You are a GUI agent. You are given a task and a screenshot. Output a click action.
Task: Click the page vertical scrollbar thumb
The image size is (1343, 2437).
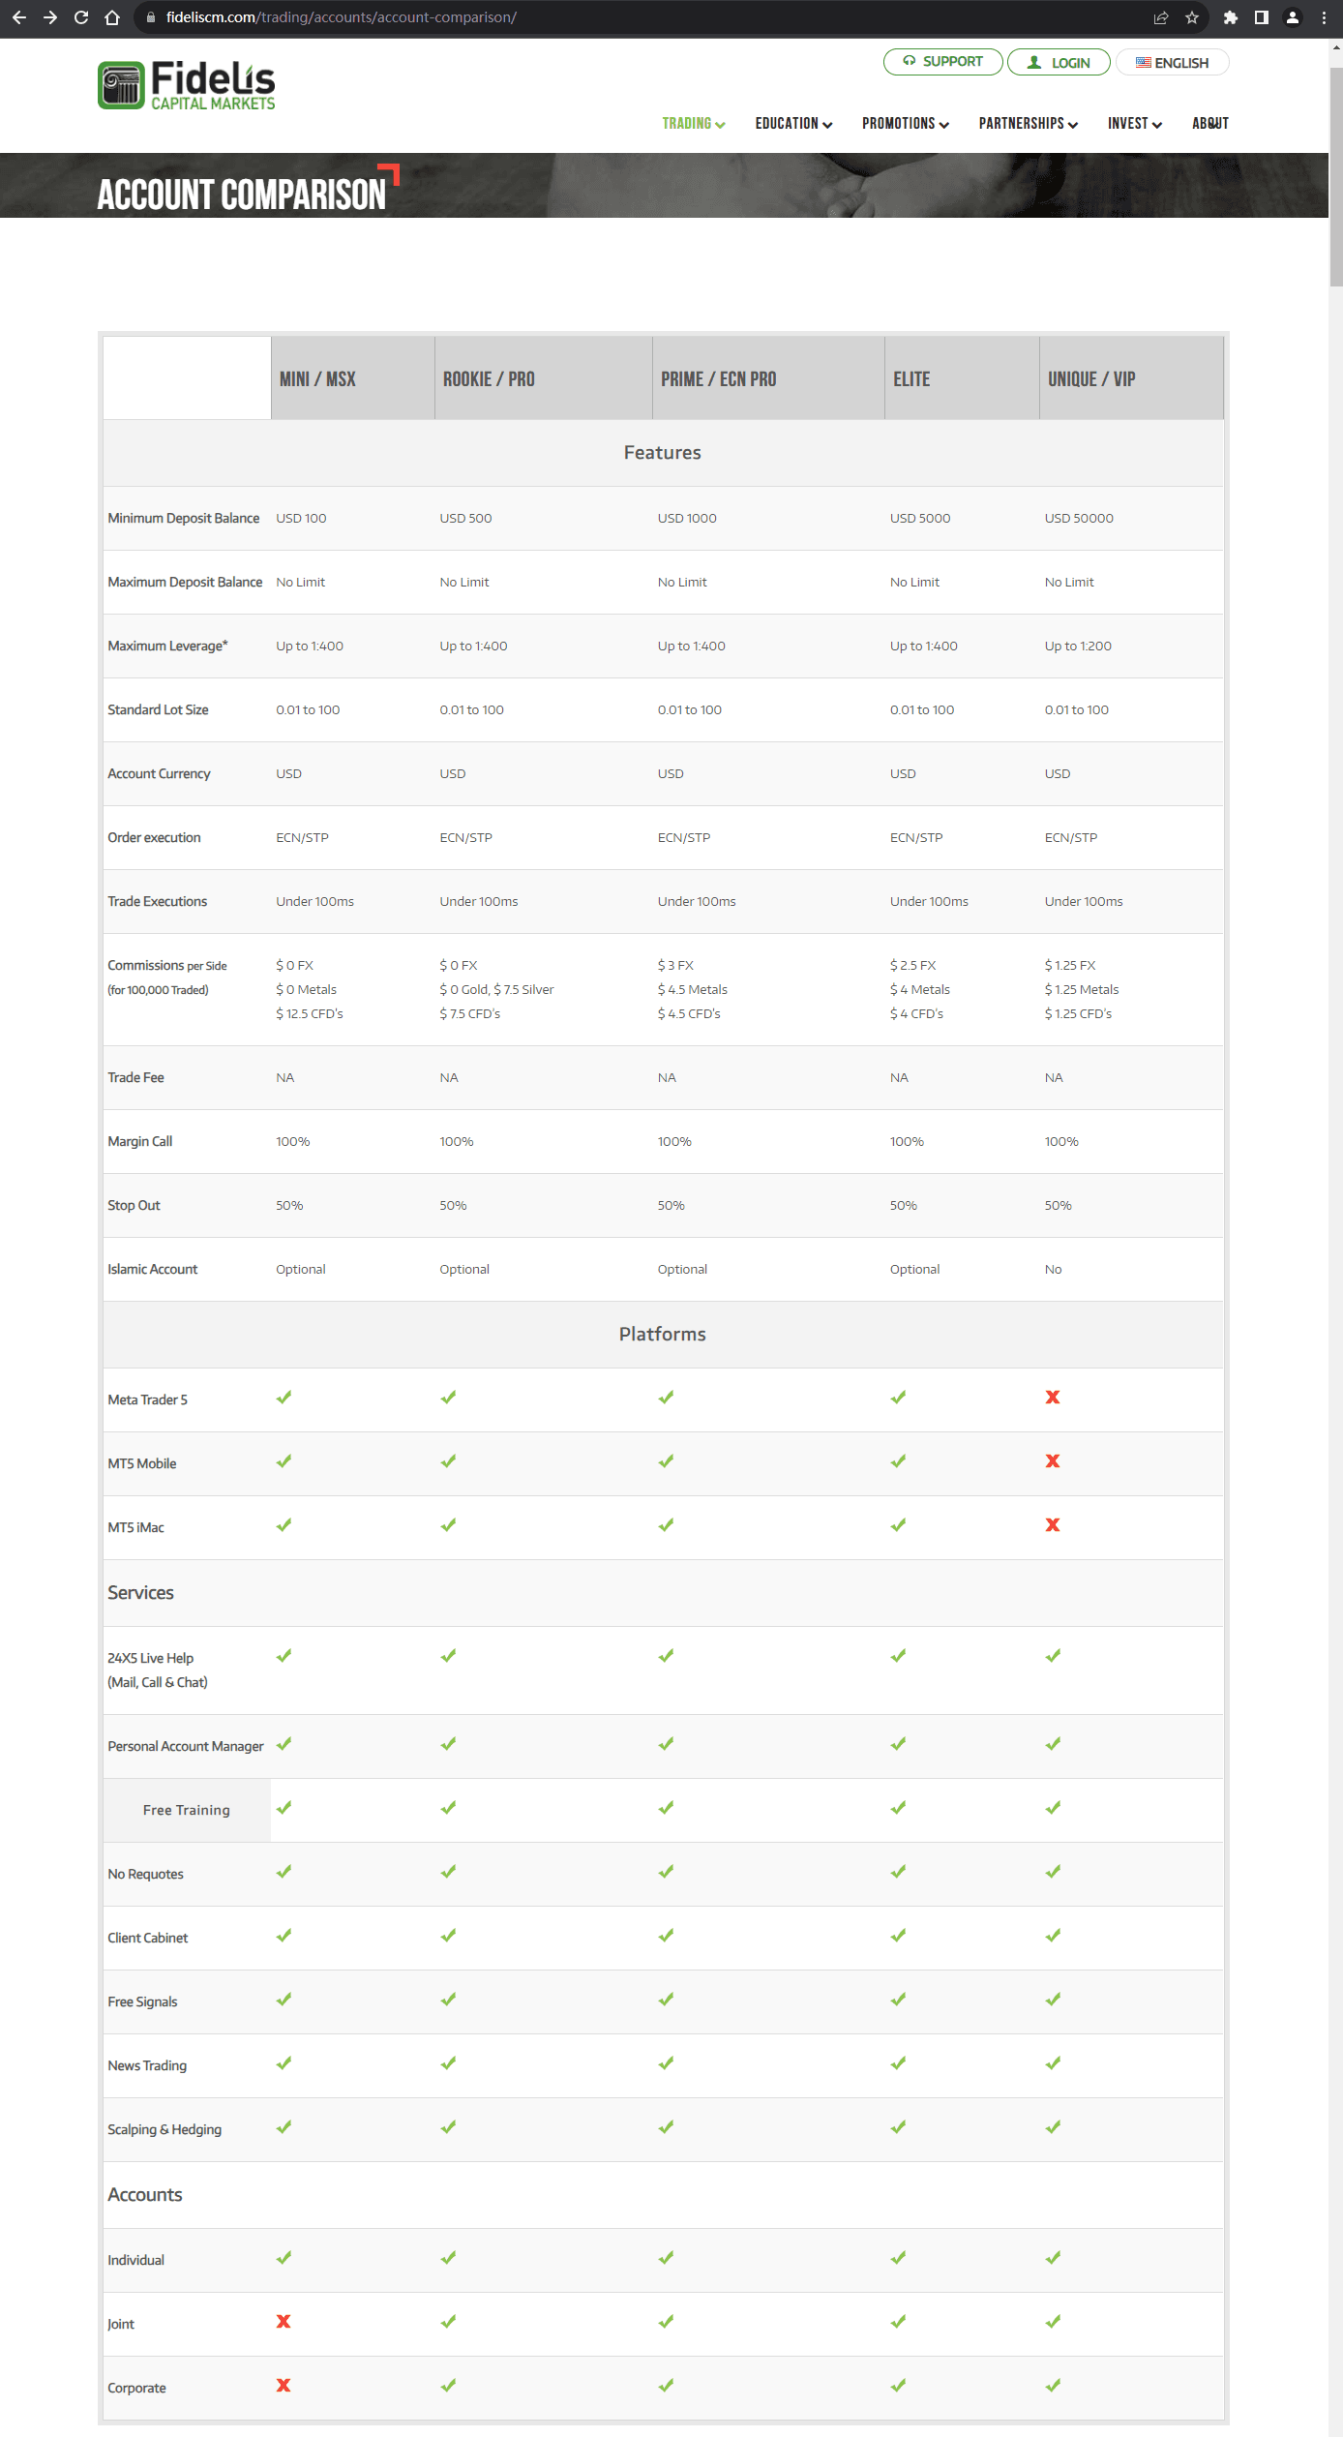pos(1335,176)
